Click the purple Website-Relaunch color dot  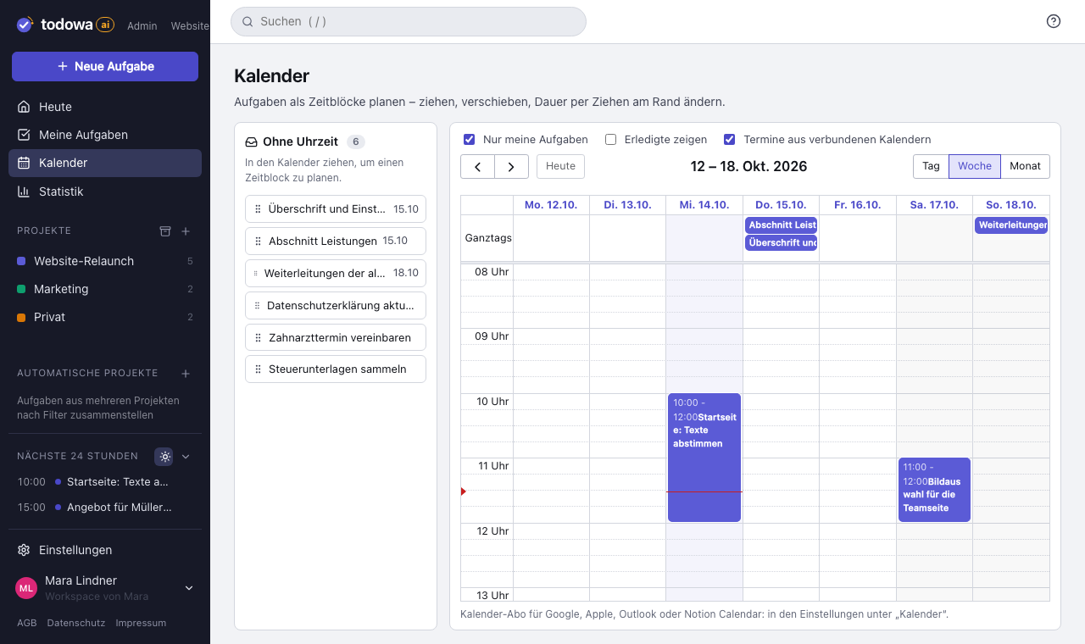pos(21,261)
